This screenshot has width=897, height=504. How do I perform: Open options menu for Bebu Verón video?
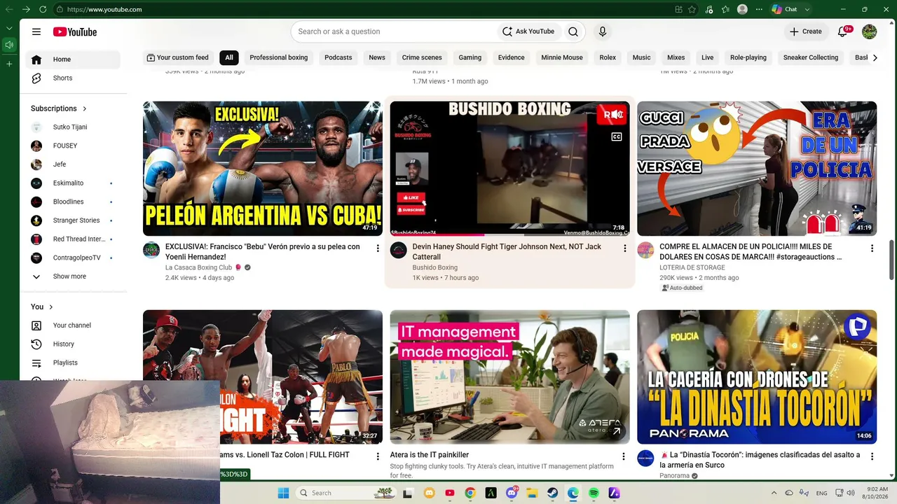point(378,248)
